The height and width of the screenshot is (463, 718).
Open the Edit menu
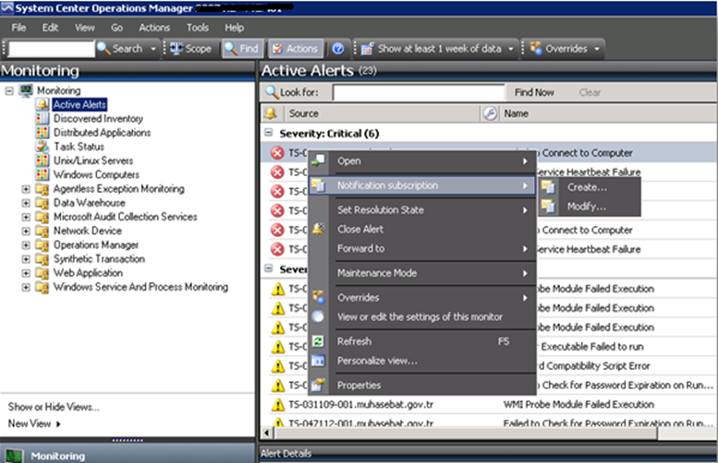[50, 28]
